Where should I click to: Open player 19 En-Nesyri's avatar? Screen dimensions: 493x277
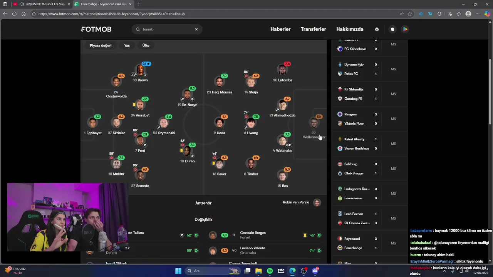[x=187, y=95]
